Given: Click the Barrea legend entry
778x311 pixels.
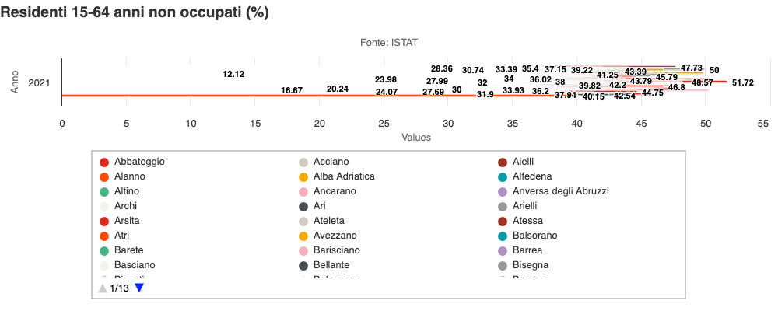Looking at the screenshot, I should click(527, 250).
